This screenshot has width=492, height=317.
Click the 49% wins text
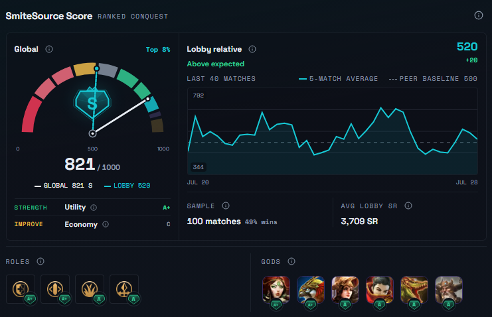[x=261, y=222]
